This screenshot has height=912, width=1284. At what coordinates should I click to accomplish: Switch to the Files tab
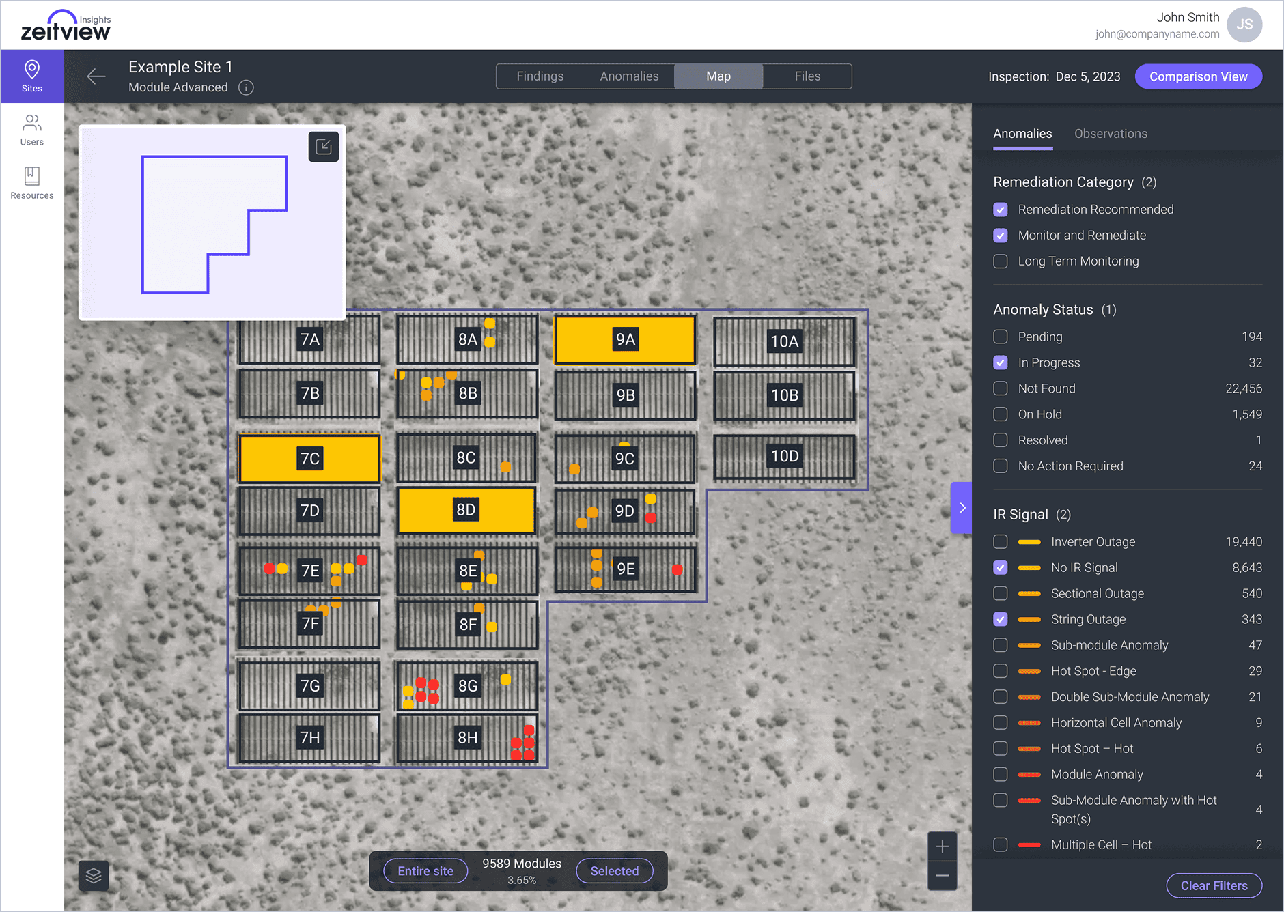tap(807, 76)
